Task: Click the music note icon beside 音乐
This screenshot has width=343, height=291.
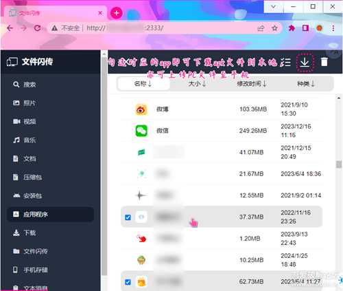Action: coord(16,140)
